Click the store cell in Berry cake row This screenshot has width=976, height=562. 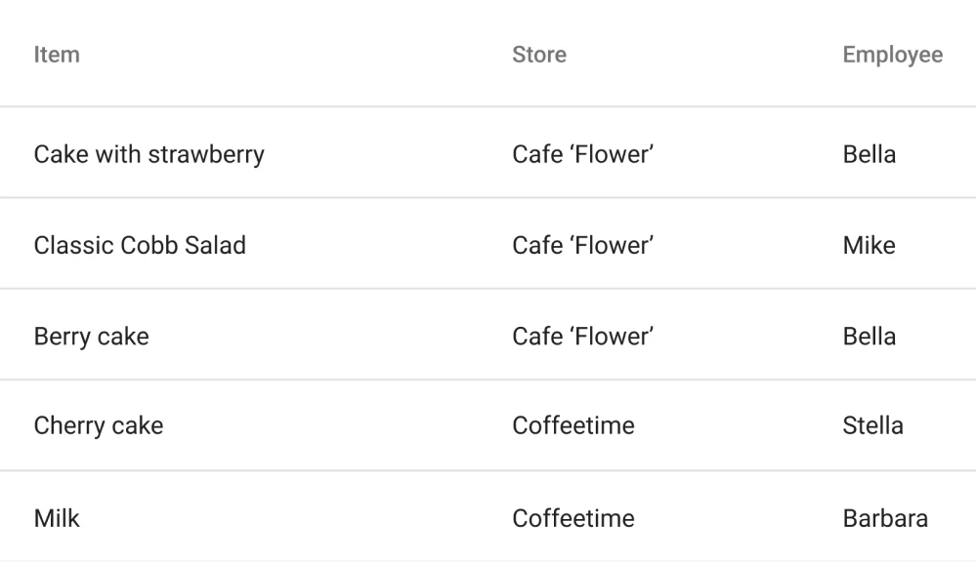[582, 337]
